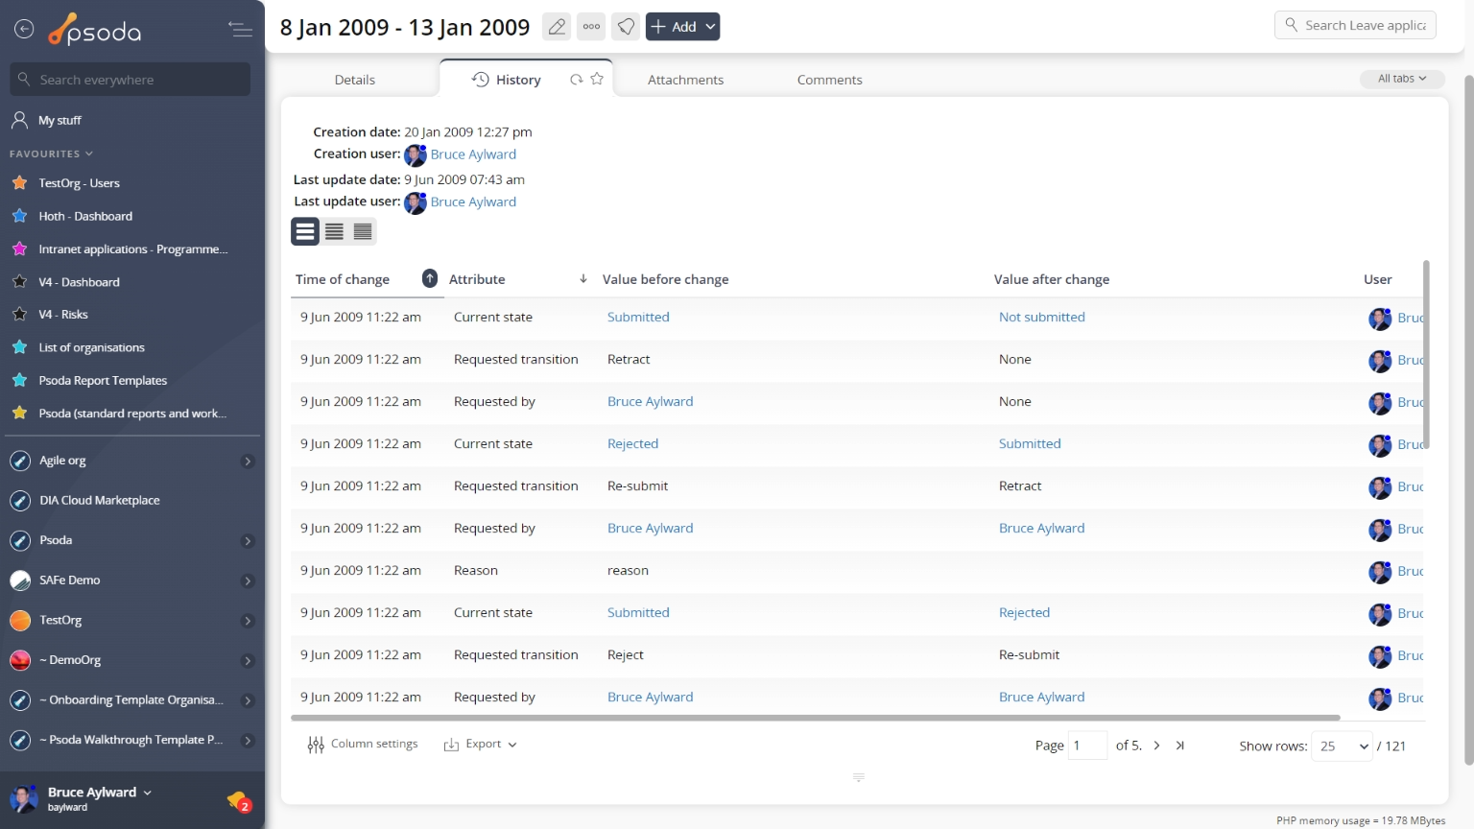Open the All tabs dropdown
The height and width of the screenshot is (829, 1474).
[1402, 79]
